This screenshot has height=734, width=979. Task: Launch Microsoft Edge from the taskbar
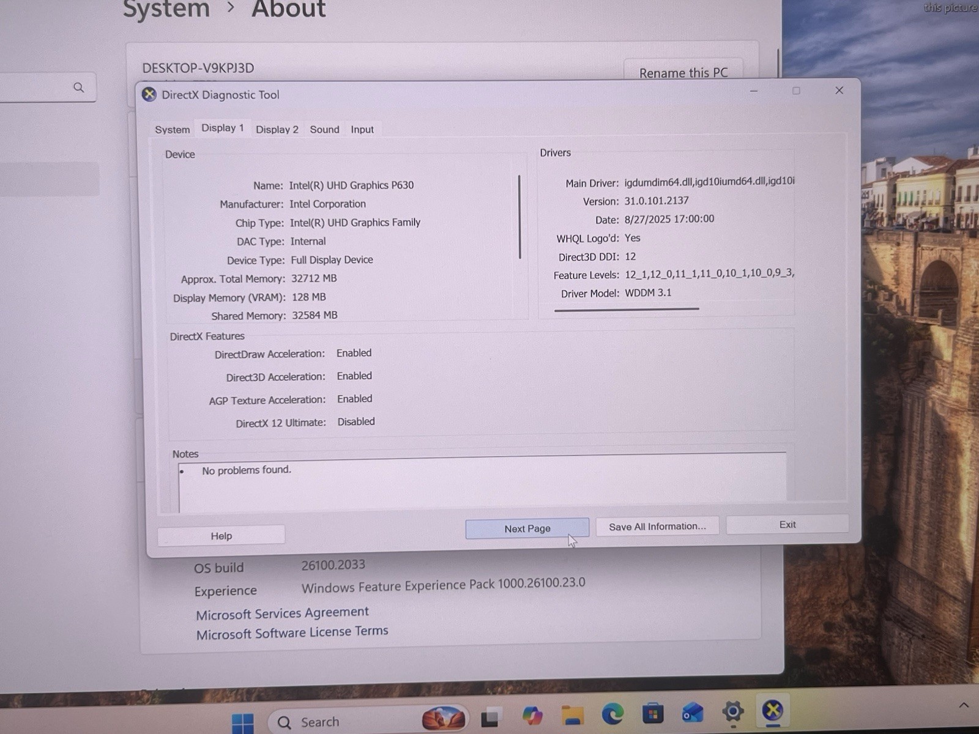click(x=612, y=714)
